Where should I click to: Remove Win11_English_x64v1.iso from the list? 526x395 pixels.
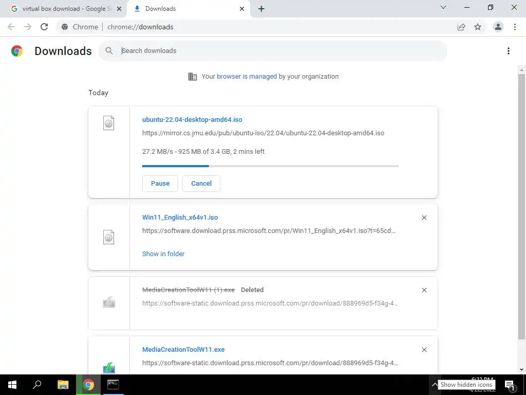424,218
